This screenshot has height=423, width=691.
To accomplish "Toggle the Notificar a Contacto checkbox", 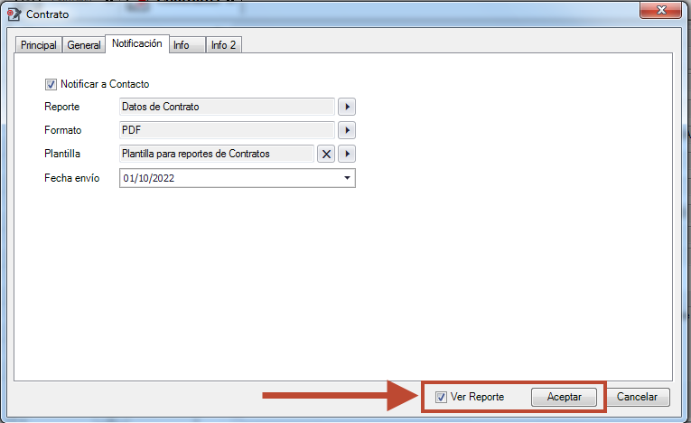I will [51, 84].
